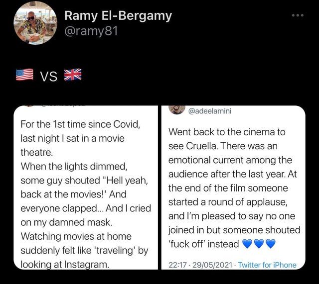Click the VS text between flags

coord(49,77)
